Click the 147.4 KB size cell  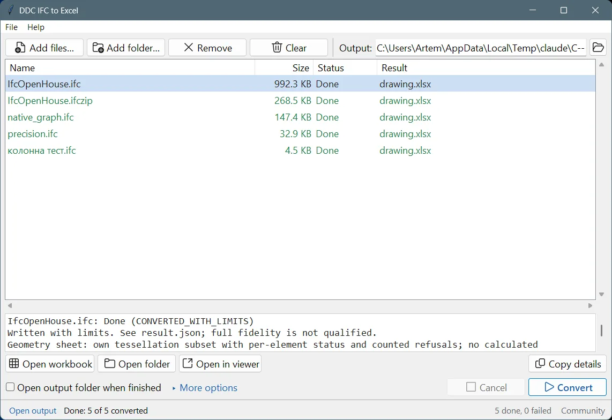click(293, 117)
